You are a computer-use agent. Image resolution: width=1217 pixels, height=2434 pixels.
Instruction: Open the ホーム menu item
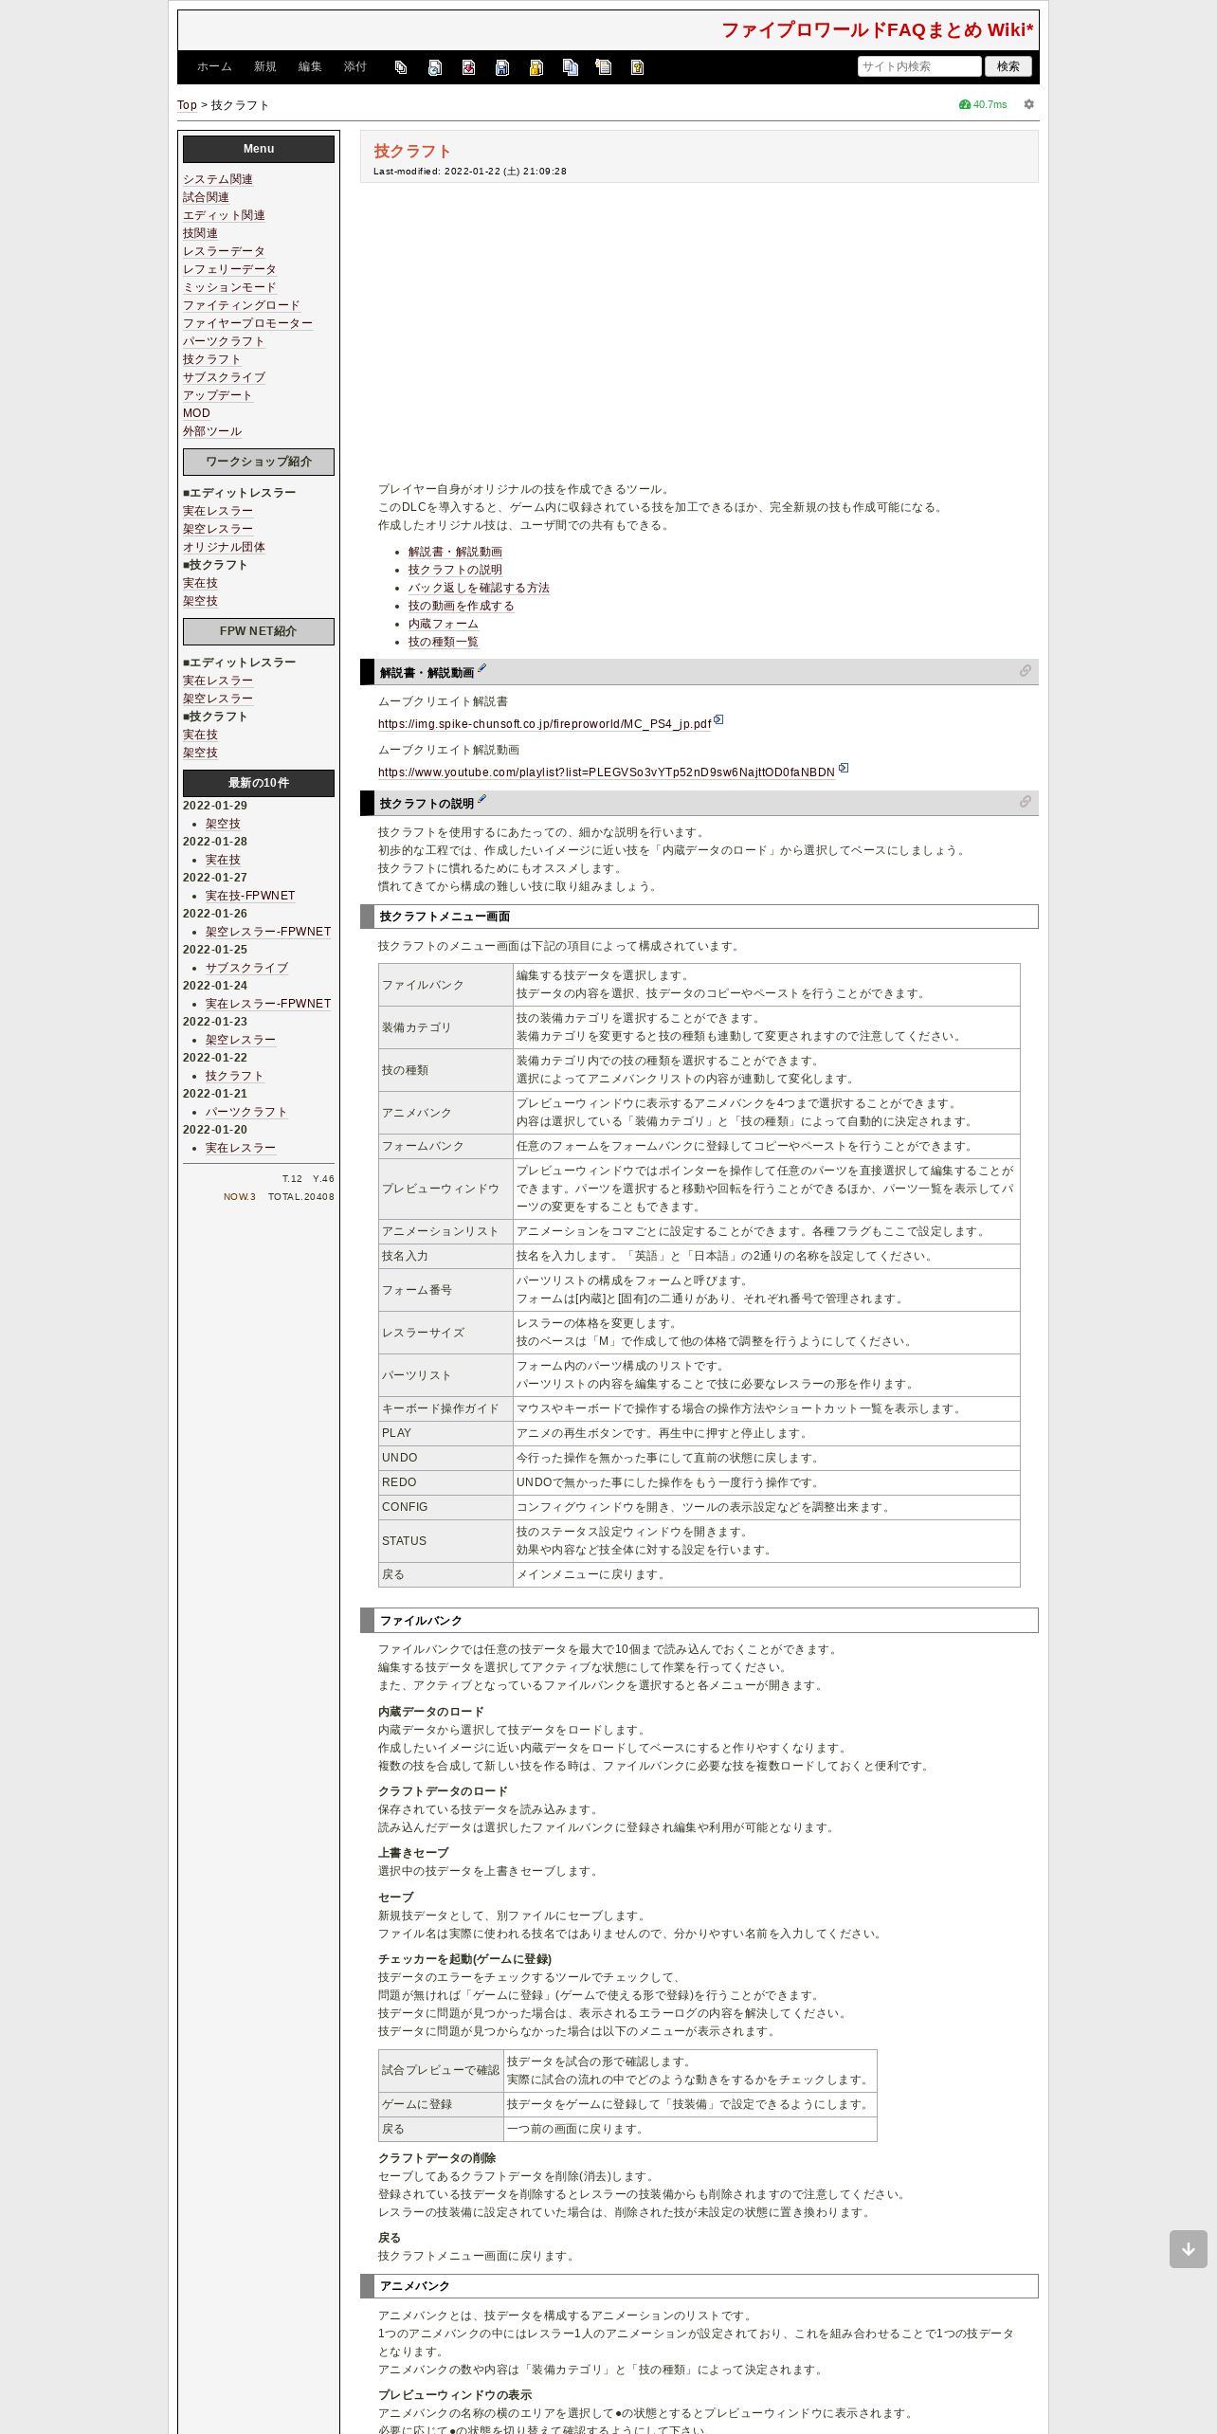(x=214, y=67)
